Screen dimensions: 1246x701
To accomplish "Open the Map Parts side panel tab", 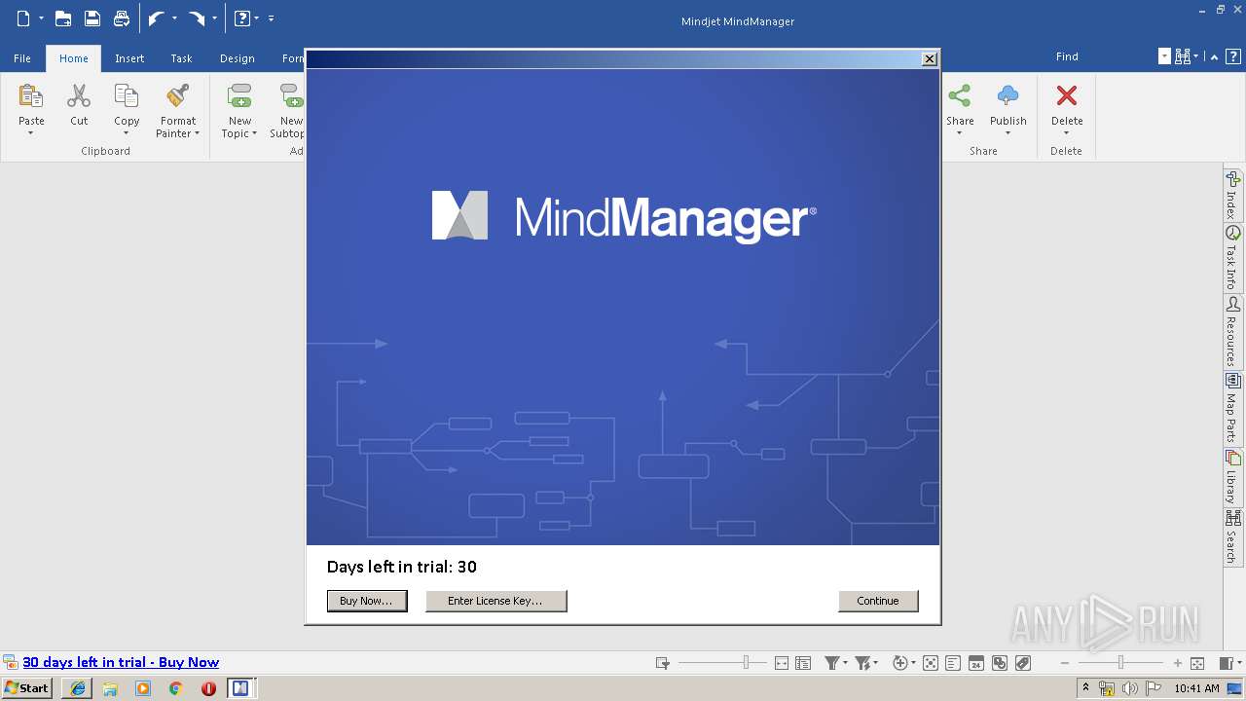I will [1232, 409].
